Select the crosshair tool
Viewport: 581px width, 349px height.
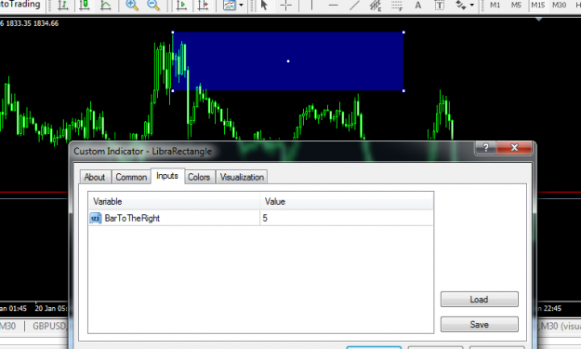pos(285,6)
